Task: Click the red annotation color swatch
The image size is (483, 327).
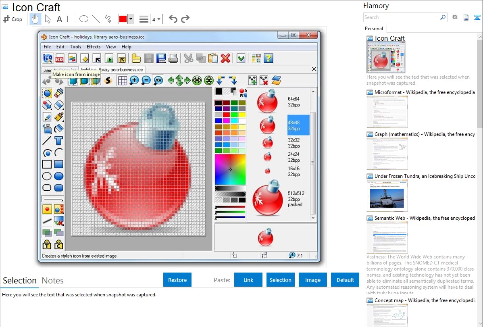Action: [x=123, y=19]
